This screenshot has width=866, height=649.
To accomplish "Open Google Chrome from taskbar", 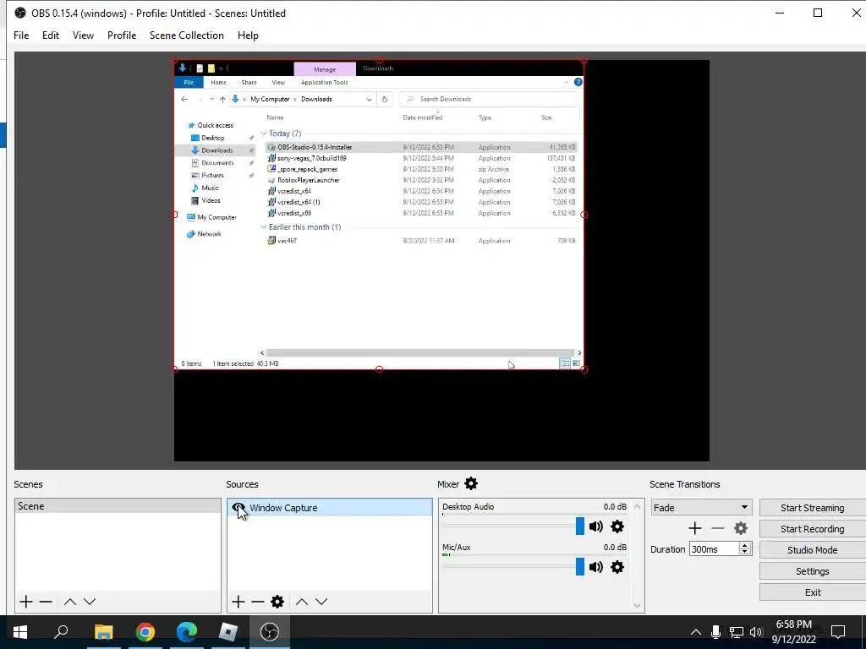I will [145, 632].
